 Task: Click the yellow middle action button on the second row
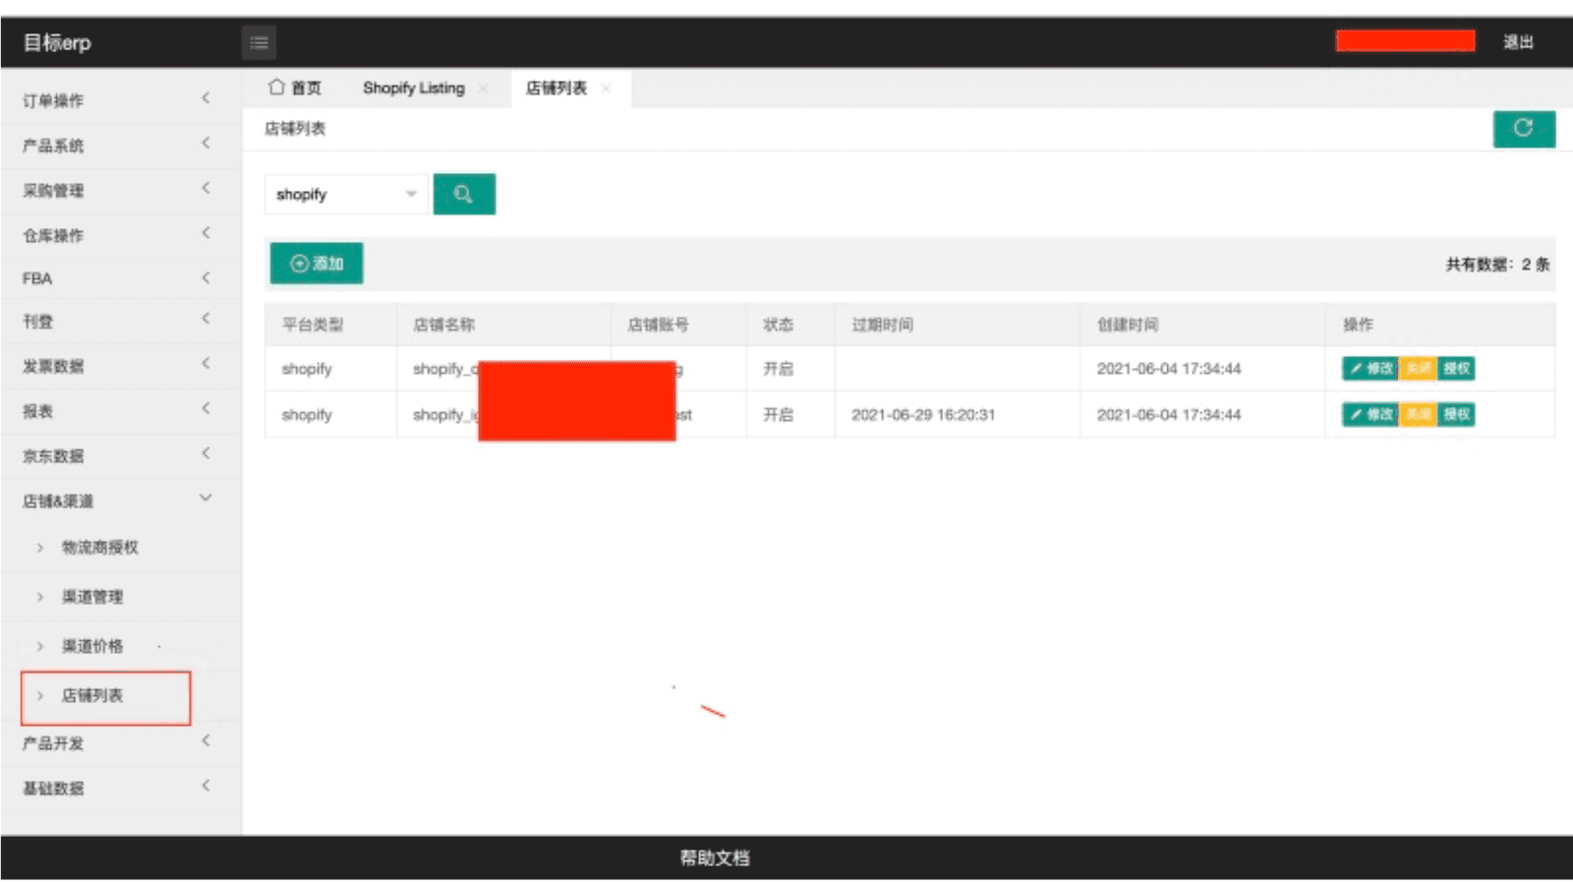click(1419, 414)
